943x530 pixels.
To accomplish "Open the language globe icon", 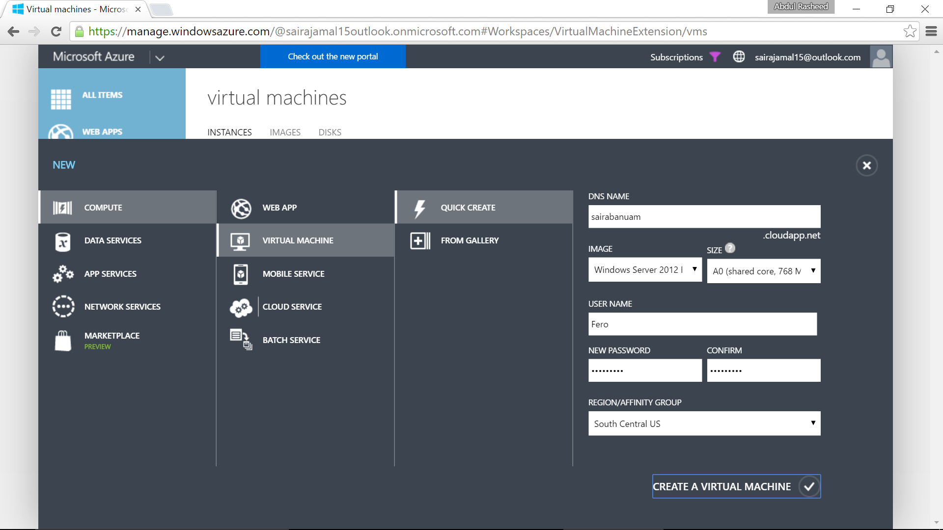I will 739,56.
